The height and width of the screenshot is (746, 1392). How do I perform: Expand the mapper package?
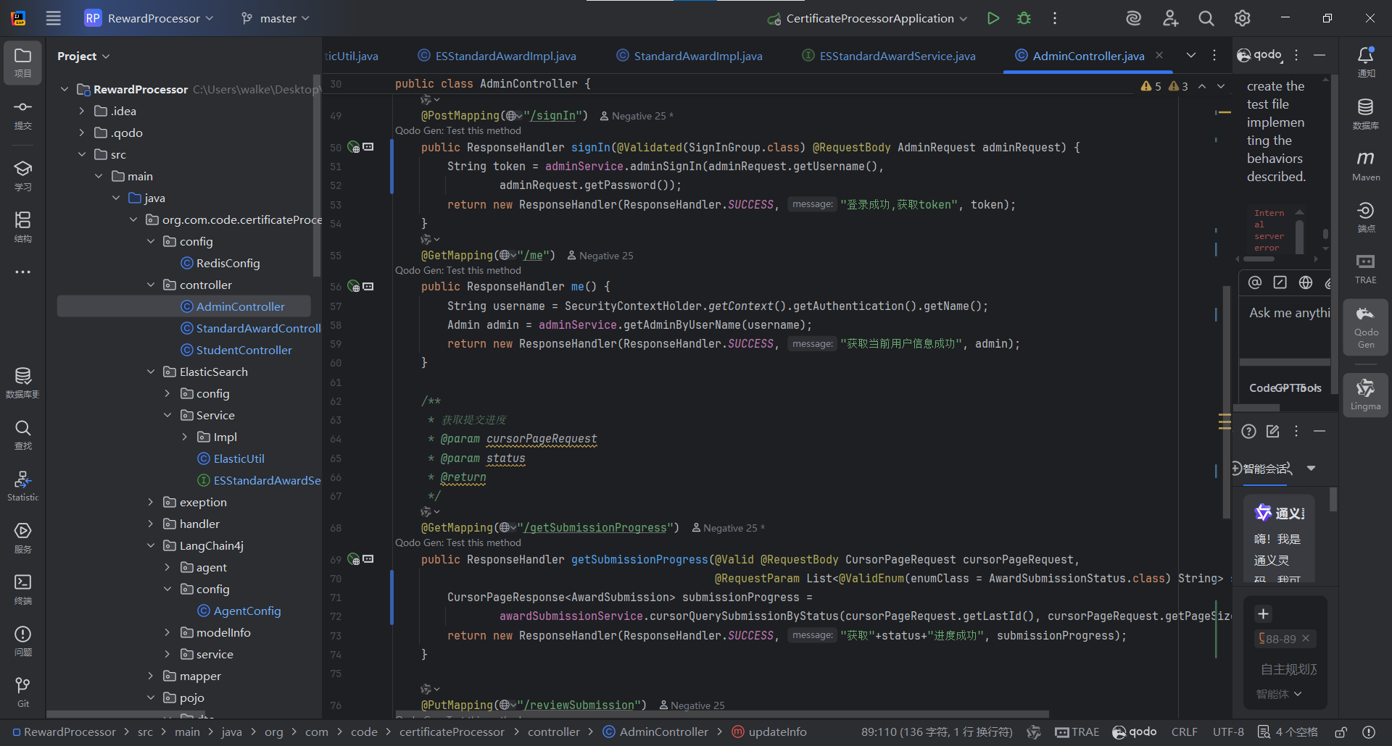click(x=151, y=676)
